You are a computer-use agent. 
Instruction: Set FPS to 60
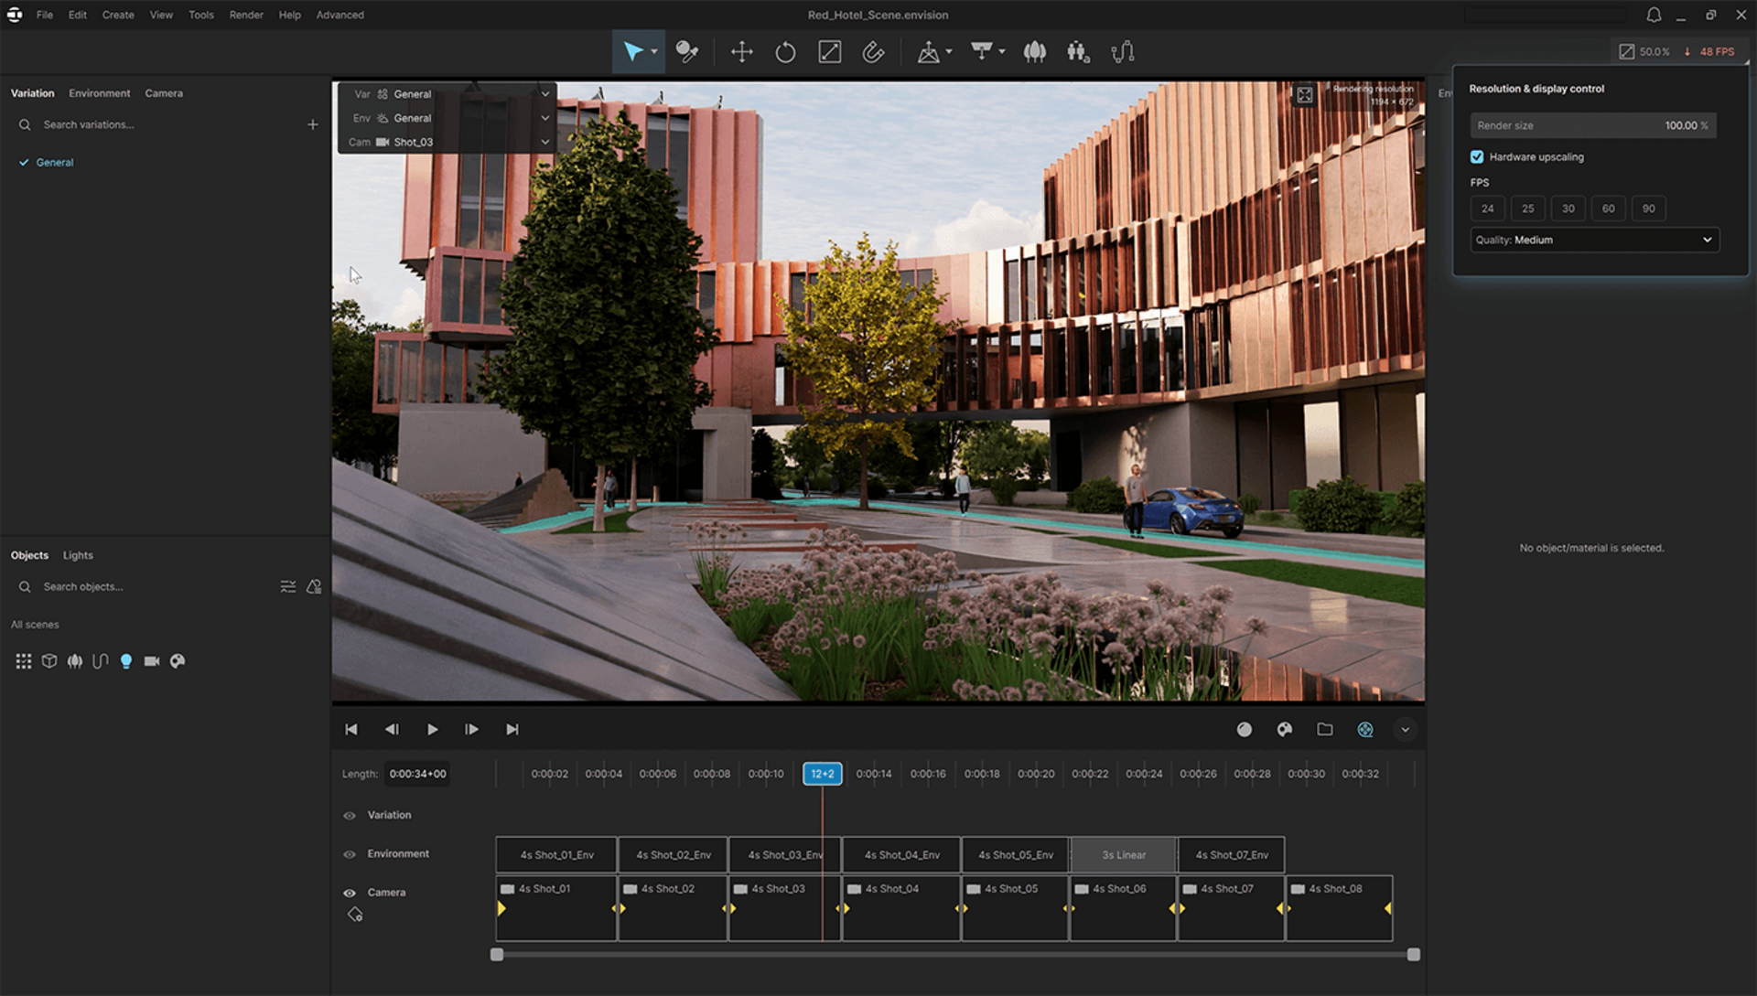click(x=1609, y=209)
